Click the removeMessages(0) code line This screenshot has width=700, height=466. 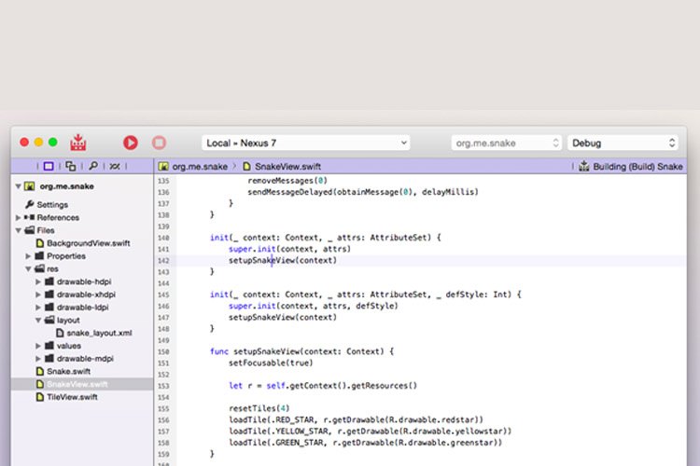(287, 181)
